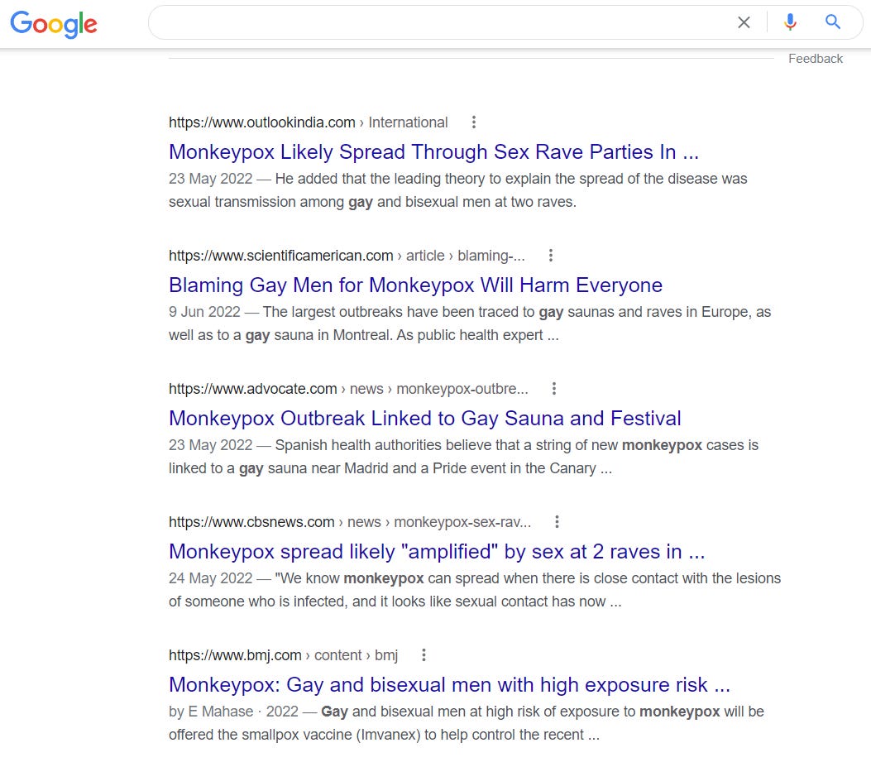The width and height of the screenshot is (871, 762).
Task: Click the https://www.scientificamerican.com URL breadcrumb
Action: [x=347, y=256]
